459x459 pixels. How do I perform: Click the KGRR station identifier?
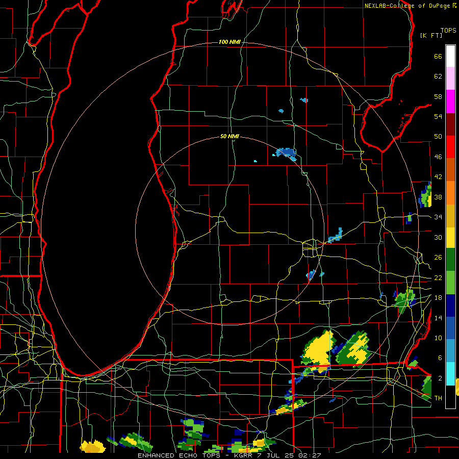click(x=243, y=455)
